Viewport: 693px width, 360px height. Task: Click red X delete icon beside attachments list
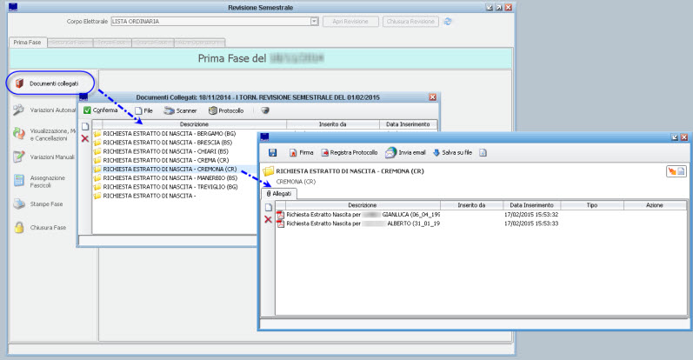268,219
